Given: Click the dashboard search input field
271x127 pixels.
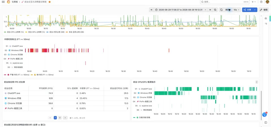Looking at the screenshot, I should pyautogui.click(x=225, y=2).
